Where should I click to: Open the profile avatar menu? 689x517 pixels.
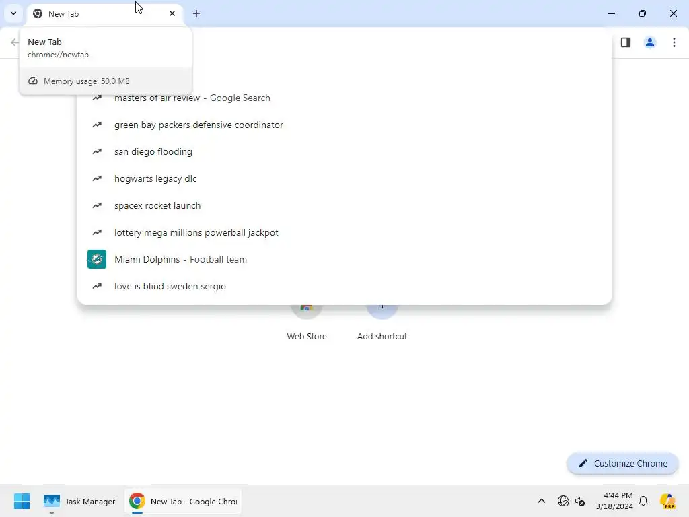650,42
